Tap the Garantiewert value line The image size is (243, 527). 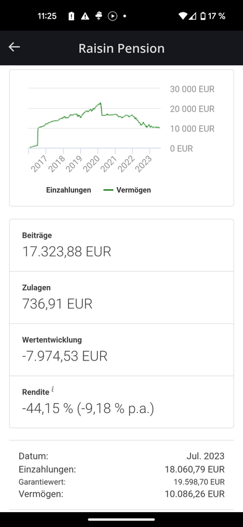(x=121, y=482)
